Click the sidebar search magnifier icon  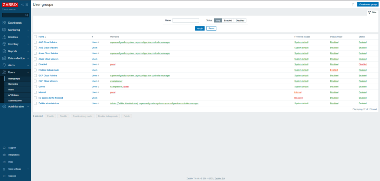coord(27,15)
